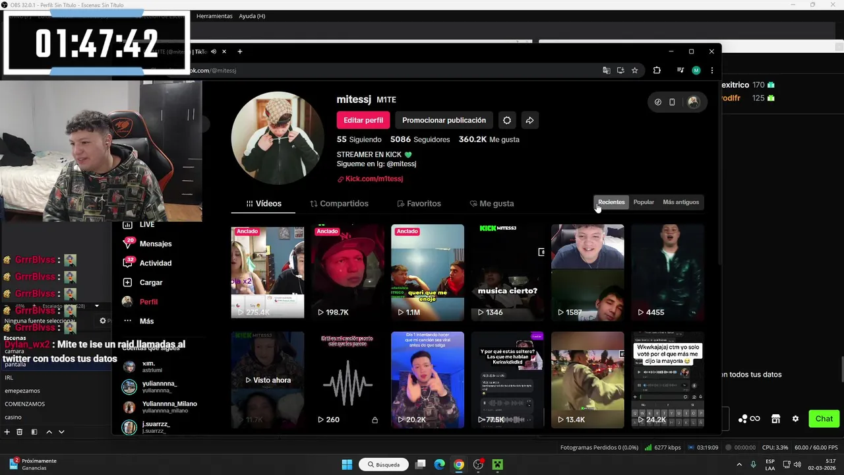
Task: Mute the TikTok browser tab audio
Action: (214, 51)
